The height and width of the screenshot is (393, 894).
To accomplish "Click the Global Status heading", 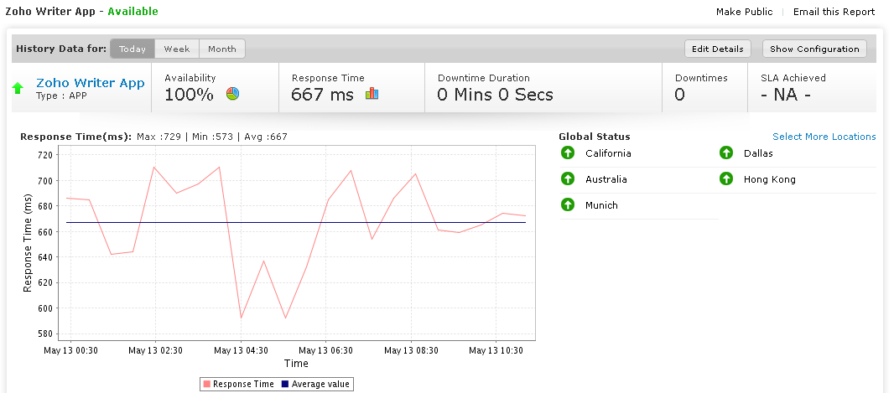I will click(x=595, y=137).
